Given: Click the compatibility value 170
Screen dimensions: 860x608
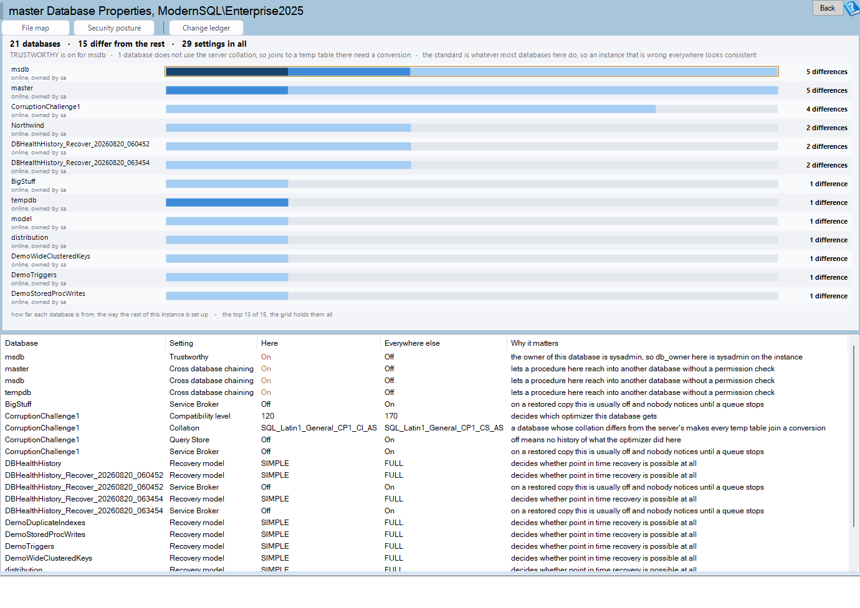Looking at the screenshot, I should [x=391, y=416].
